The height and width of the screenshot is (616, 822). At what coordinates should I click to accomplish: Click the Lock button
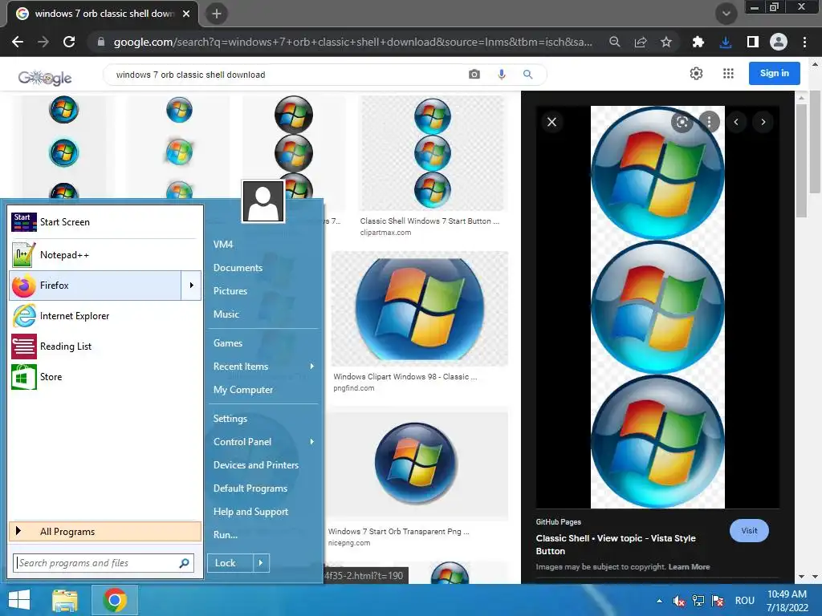230,563
